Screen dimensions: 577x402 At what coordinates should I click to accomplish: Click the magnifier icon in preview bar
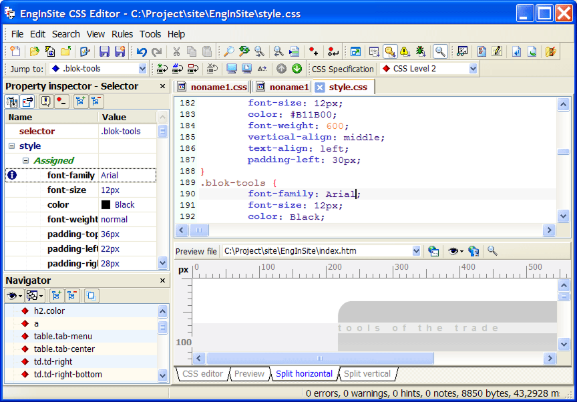(492, 251)
